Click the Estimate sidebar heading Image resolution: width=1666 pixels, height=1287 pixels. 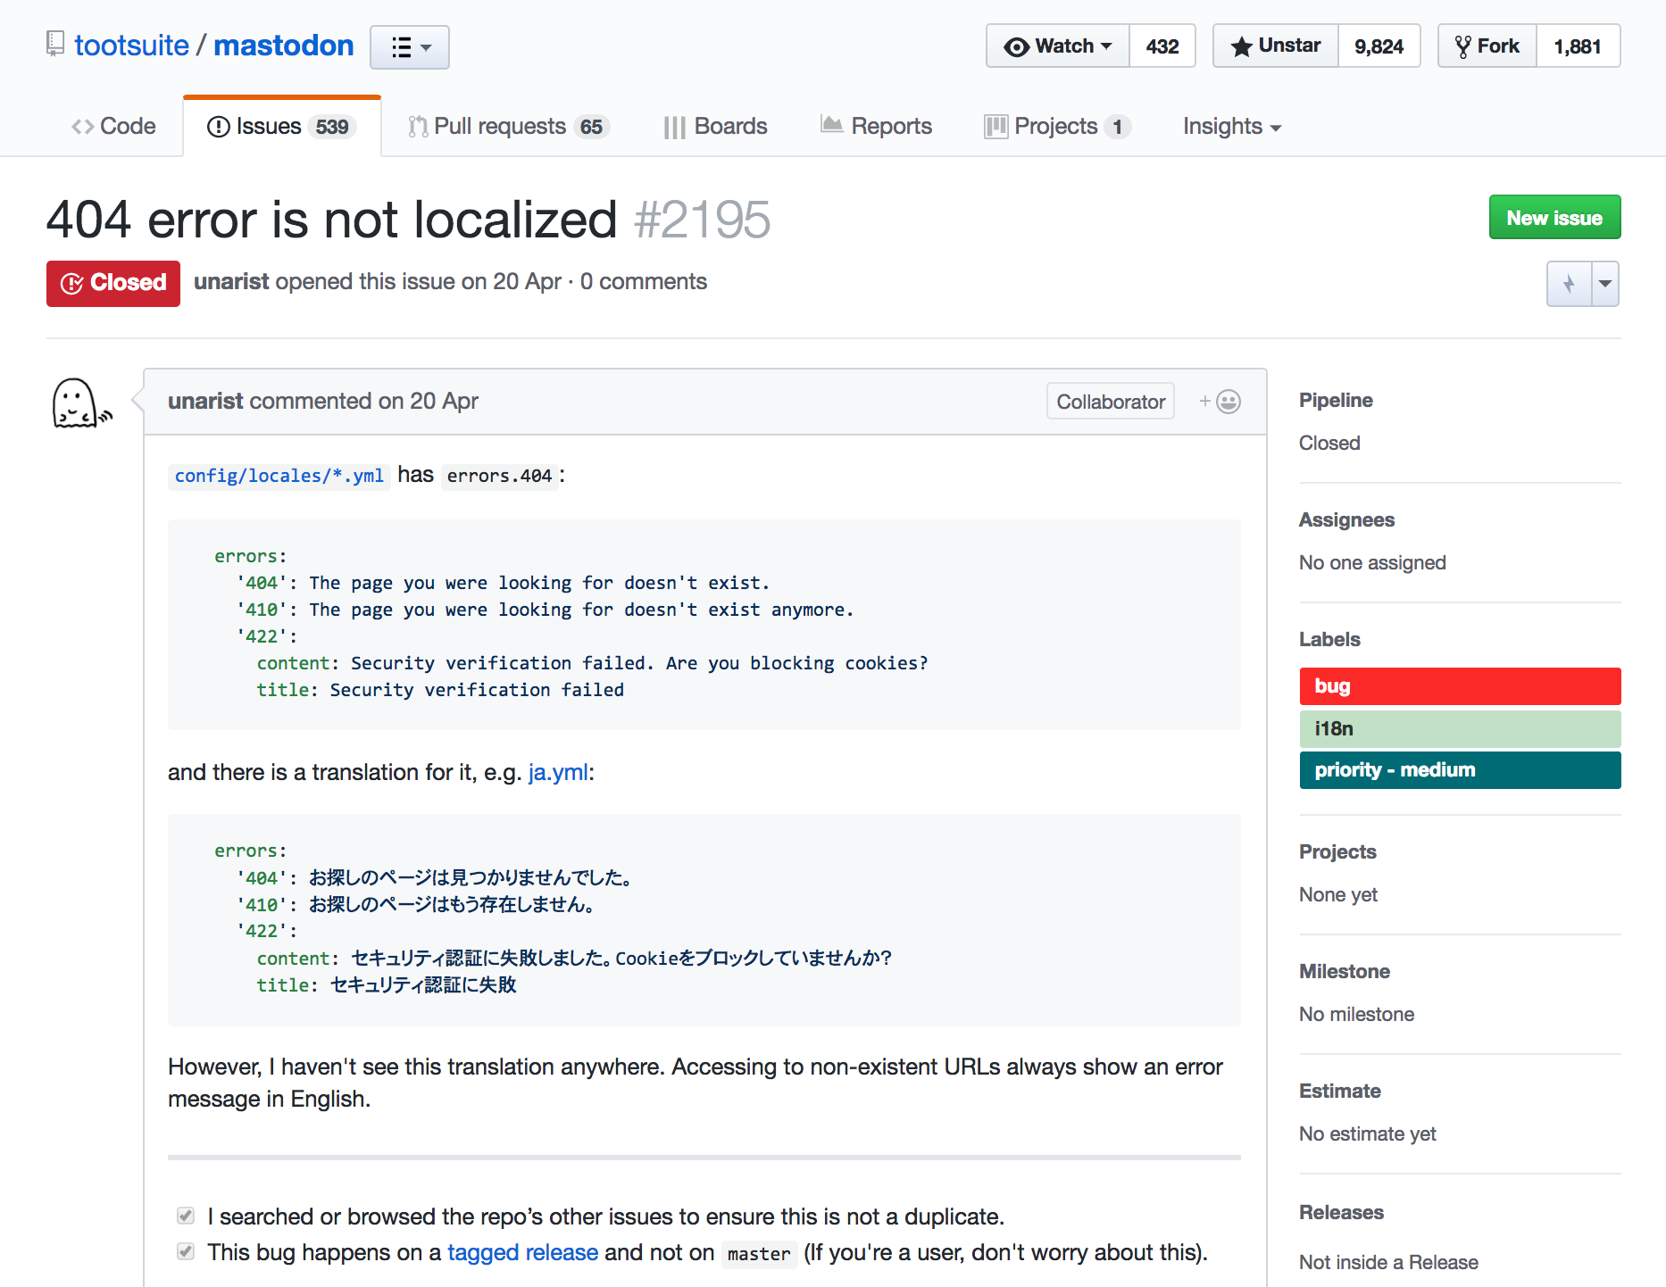(1340, 1092)
